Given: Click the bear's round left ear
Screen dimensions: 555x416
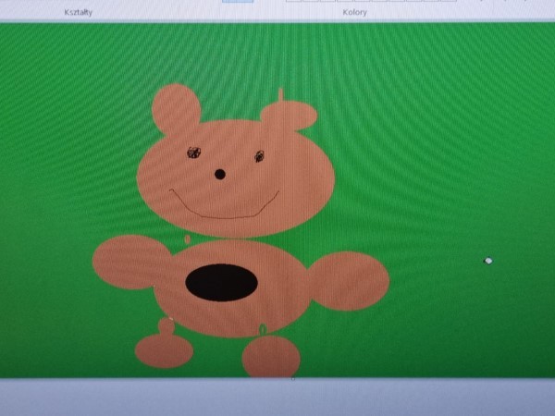Looking at the screenshot, I should pos(177,108).
